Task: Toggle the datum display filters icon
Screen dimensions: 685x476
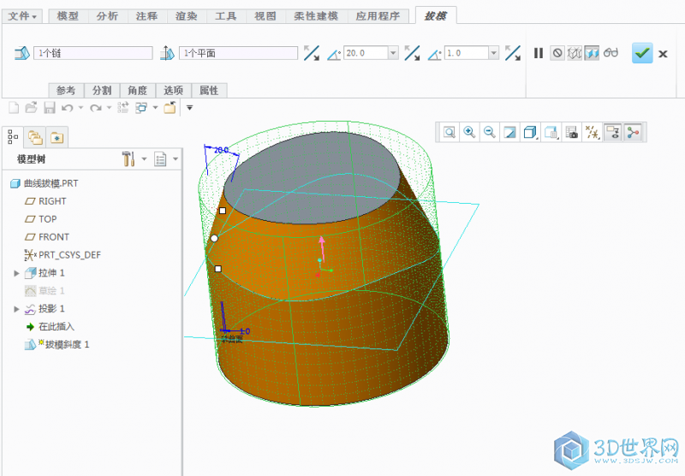Action: [592, 132]
